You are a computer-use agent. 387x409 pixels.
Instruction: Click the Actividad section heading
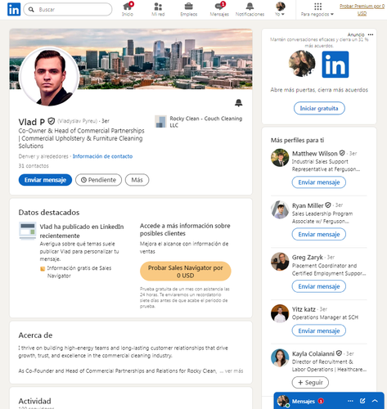34,401
